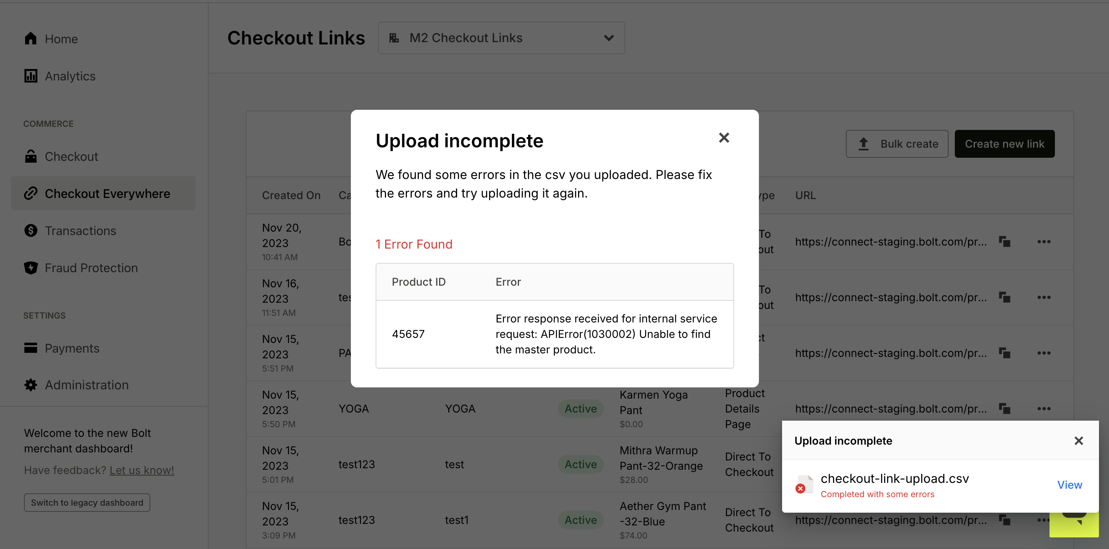Viewport: 1109px width, 549px height.
Task: Click the Administration gear icon
Action: pos(31,385)
